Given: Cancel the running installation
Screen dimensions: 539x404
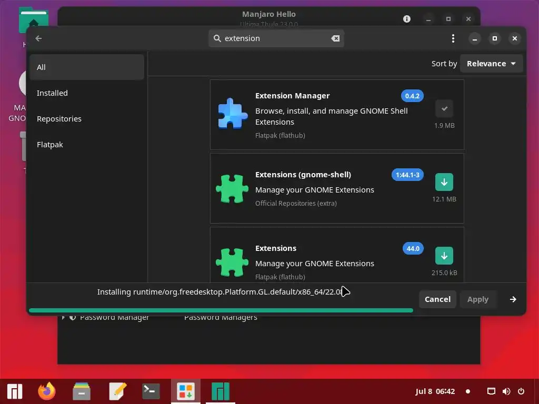Looking at the screenshot, I should click(437, 299).
